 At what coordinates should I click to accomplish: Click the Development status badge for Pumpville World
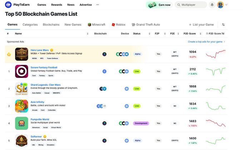click(141, 123)
